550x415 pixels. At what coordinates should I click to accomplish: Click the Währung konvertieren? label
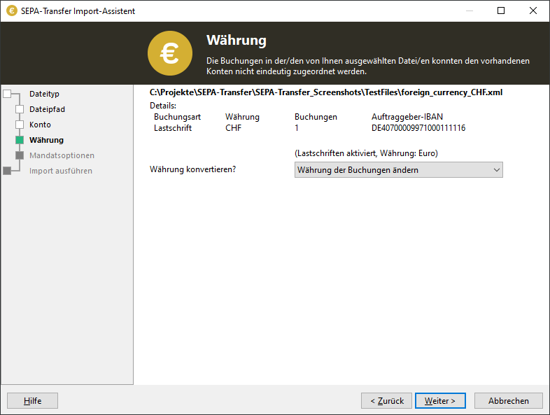(192, 169)
